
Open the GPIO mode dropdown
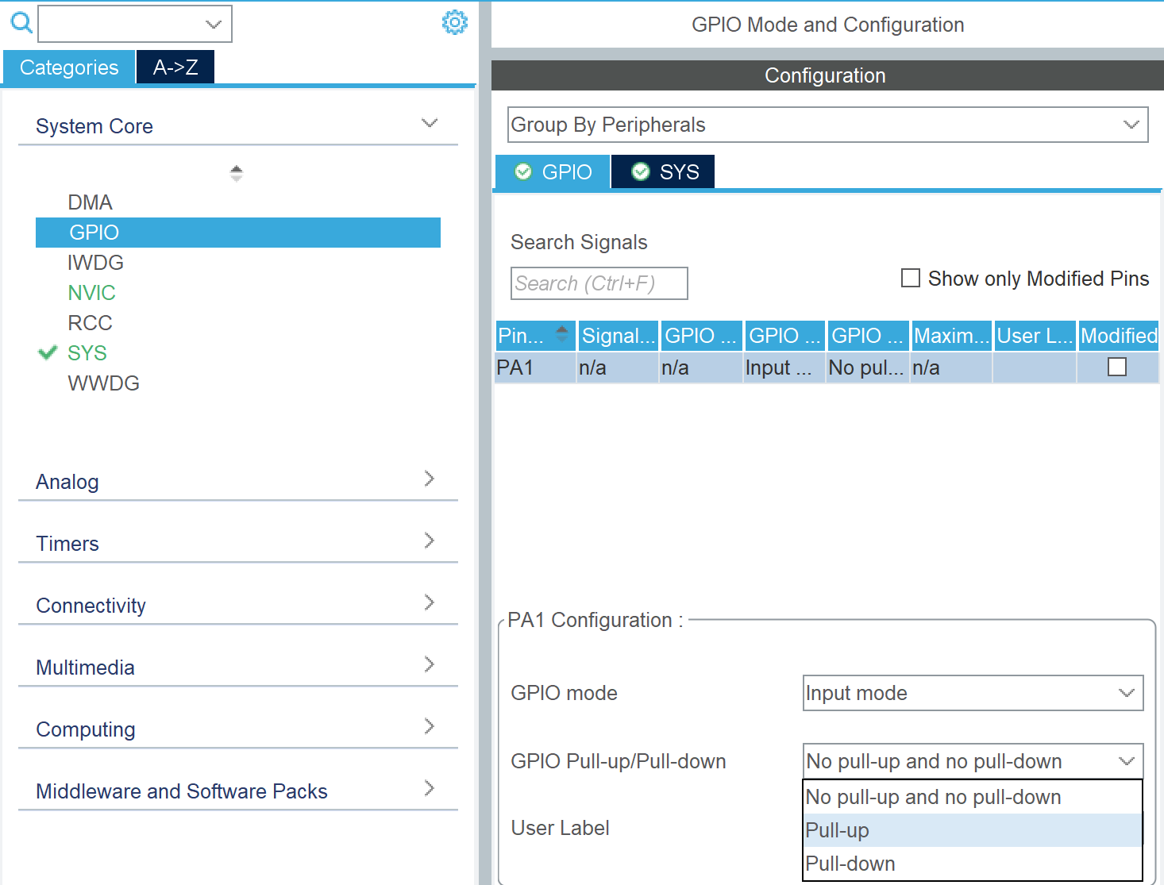[x=973, y=693]
